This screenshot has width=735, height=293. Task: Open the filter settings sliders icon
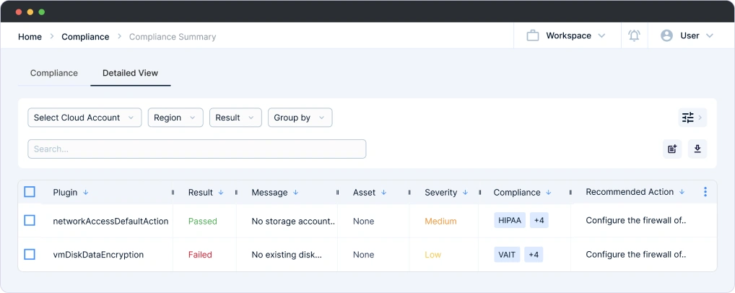687,118
